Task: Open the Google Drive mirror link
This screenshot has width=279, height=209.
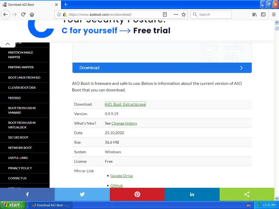Action: coord(122,176)
